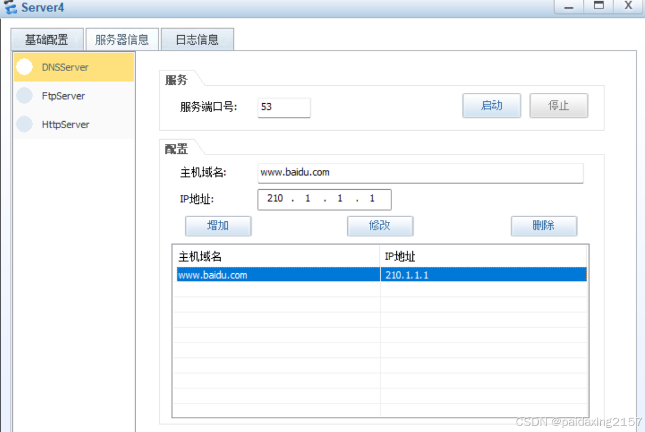Maximize the Server4 window
Screen dimensions: 645x432
point(599,7)
